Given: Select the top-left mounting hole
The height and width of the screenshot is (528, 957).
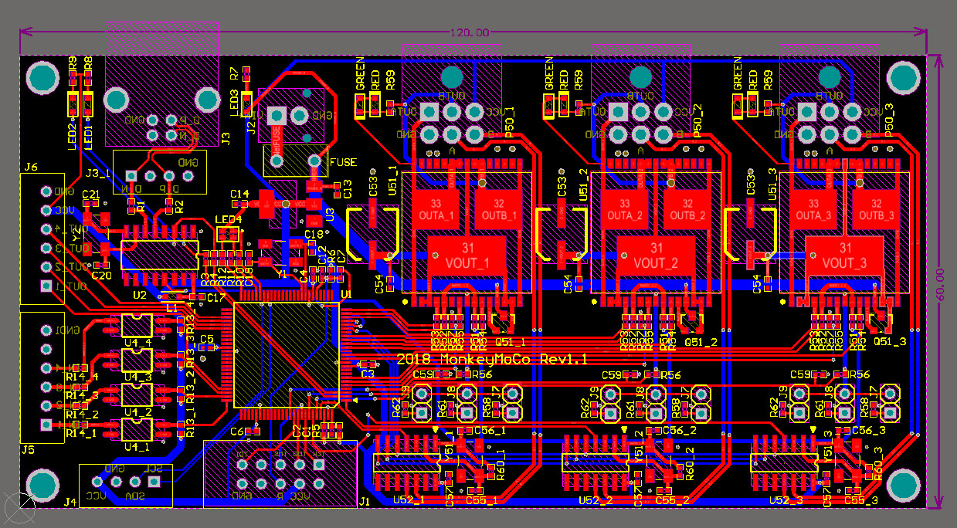Looking at the screenshot, I should pos(42,77).
